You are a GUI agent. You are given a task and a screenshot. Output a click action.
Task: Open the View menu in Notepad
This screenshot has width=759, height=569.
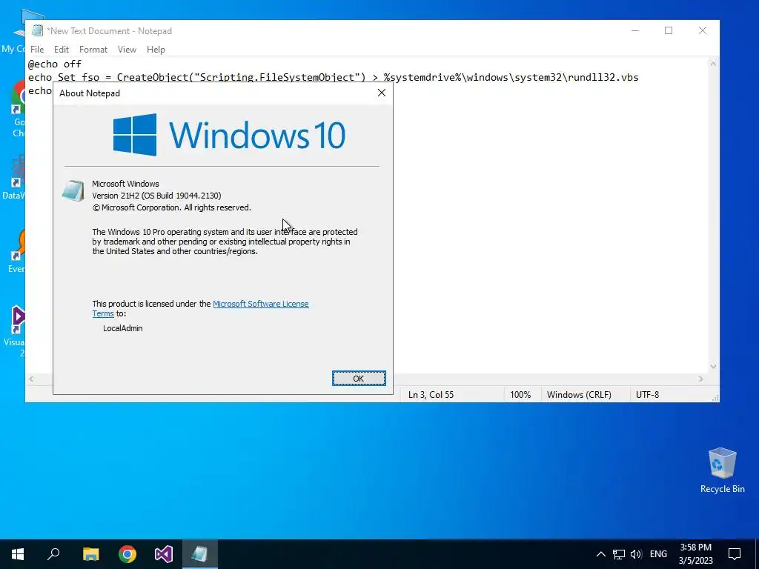point(127,50)
